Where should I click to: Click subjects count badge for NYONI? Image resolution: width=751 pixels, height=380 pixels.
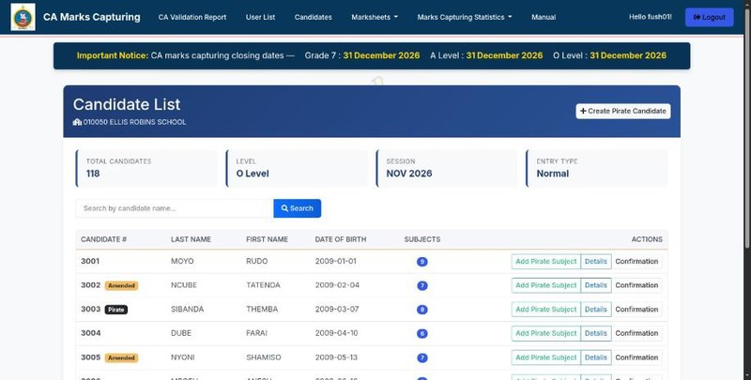421,358
